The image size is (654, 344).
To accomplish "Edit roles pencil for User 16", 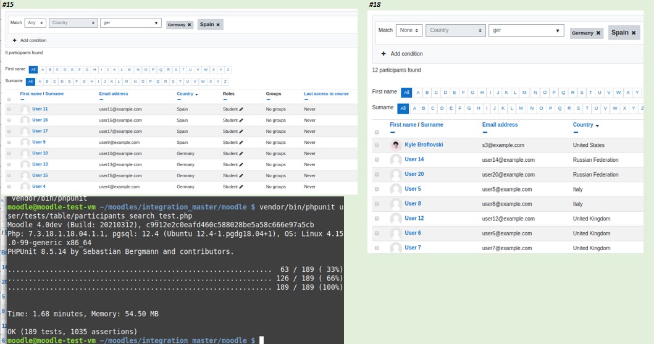I will (241, 120).
